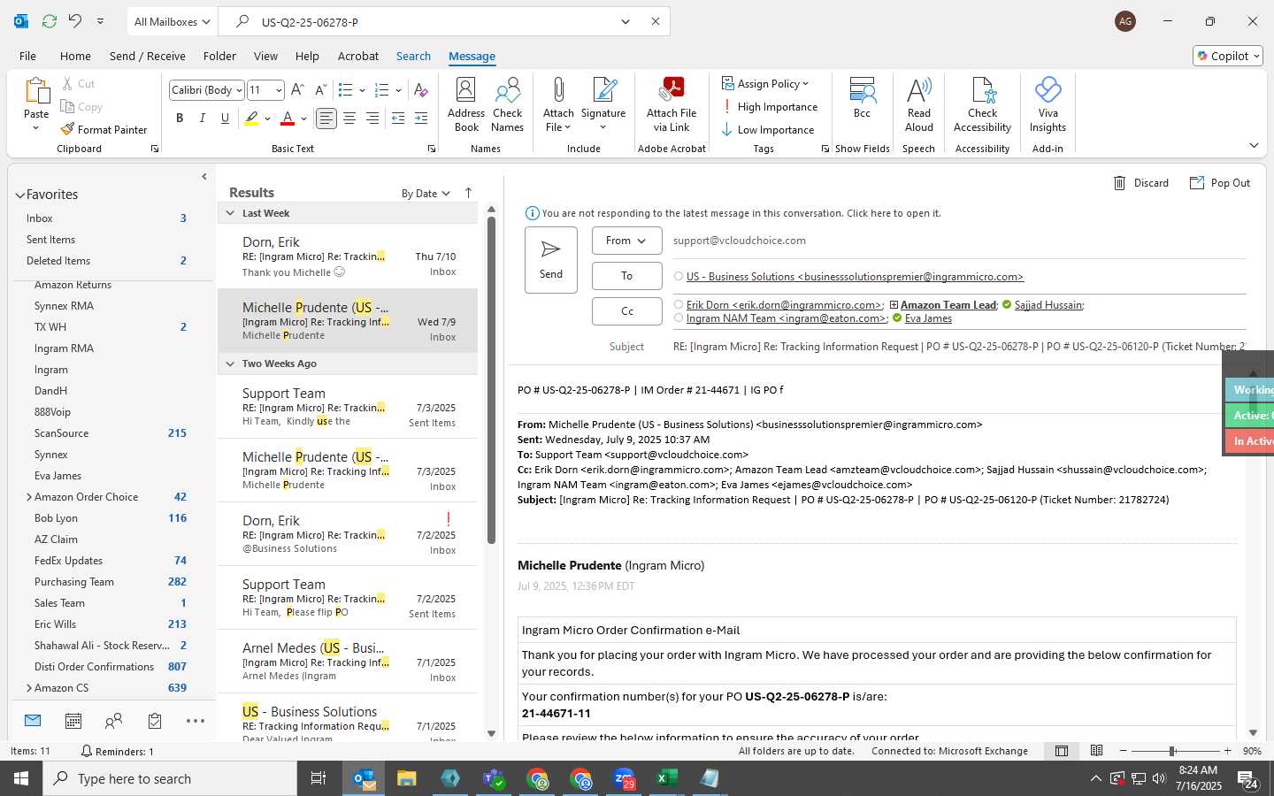Click the Clear All Formatting icon

421,90
